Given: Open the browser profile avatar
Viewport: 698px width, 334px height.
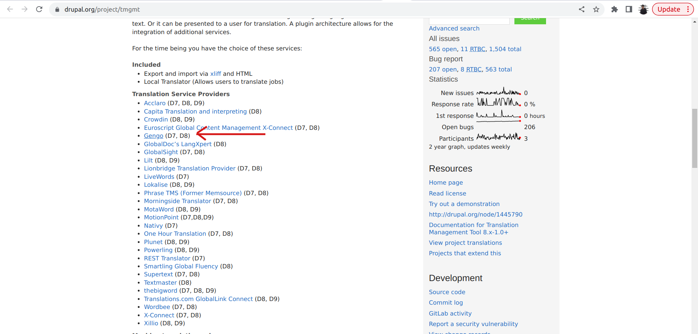Looking at the screenshot, I should pos(643,9).
